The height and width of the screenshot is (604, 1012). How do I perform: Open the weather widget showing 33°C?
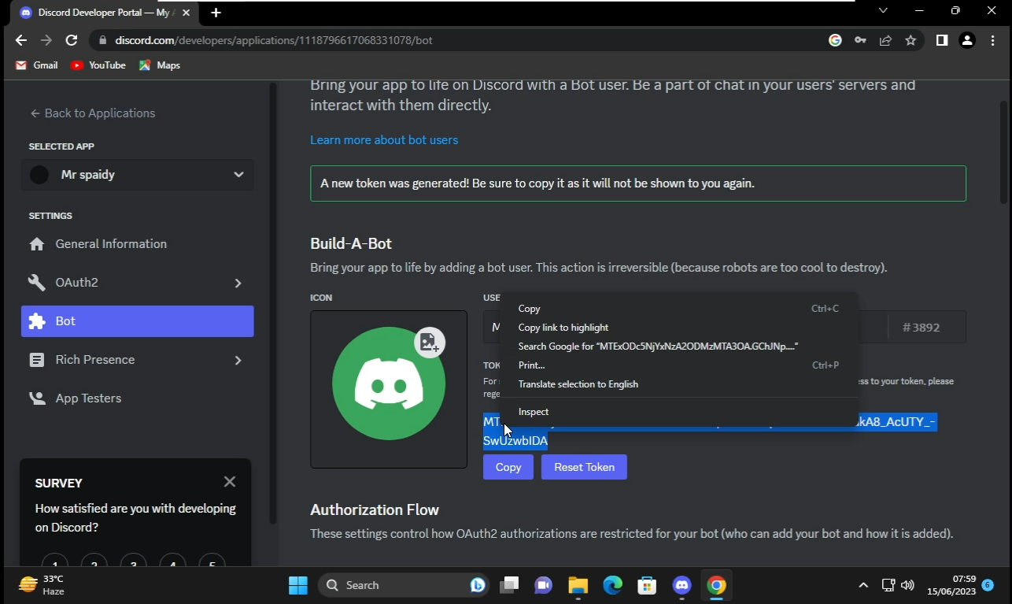click(x=42, y=585)
